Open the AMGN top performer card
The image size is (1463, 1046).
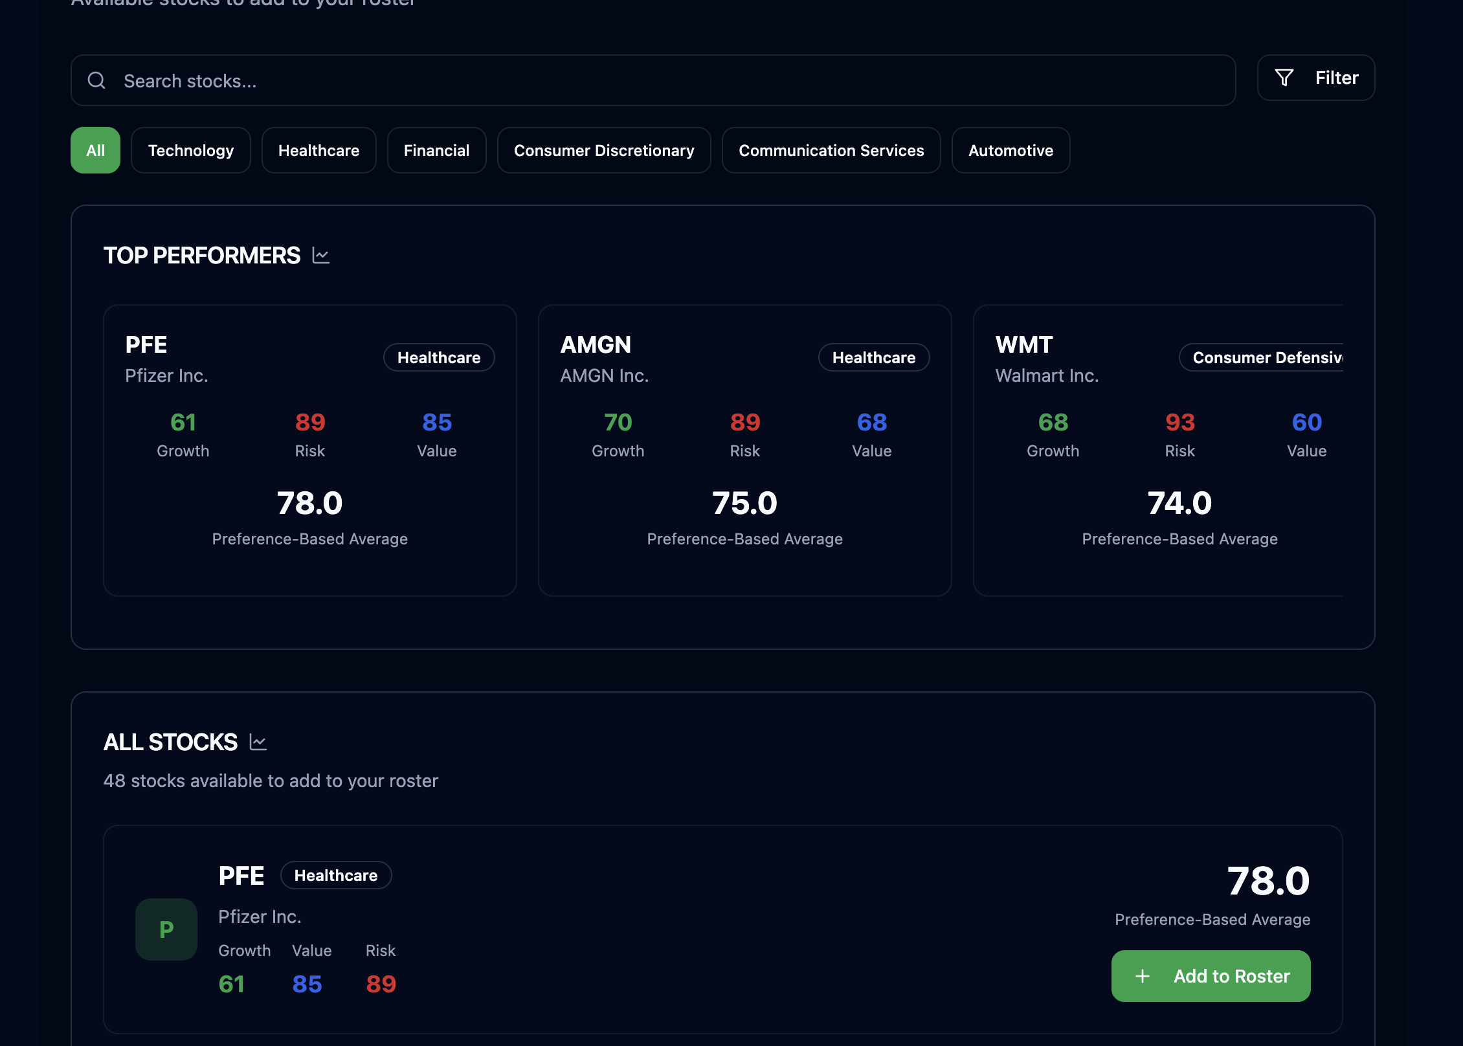(744, 450)
